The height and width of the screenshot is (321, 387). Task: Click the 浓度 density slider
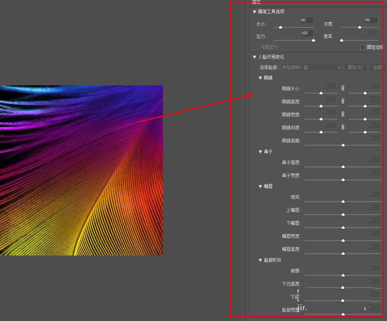coord(360,27)
